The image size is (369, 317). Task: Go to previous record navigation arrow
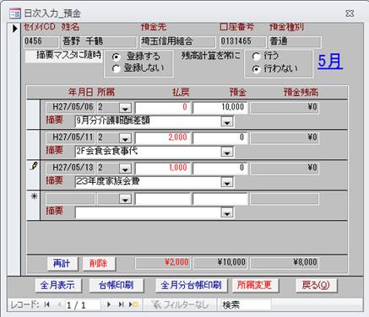(x=59, y=304)
